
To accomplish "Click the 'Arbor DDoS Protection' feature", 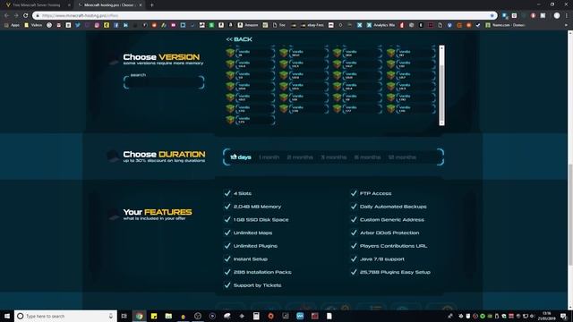I will [389, 233].
